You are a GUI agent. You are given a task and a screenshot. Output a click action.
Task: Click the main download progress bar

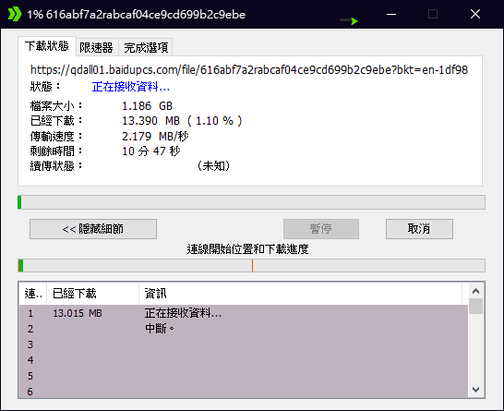pos(251,202)
